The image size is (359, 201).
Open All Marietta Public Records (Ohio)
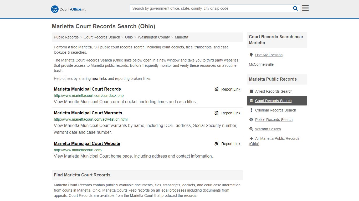274,141
